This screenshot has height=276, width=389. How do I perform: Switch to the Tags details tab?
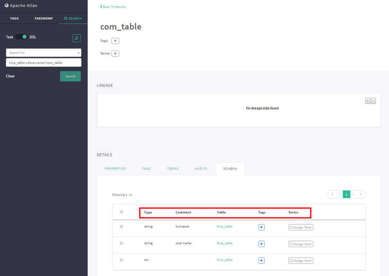(147, 168)
